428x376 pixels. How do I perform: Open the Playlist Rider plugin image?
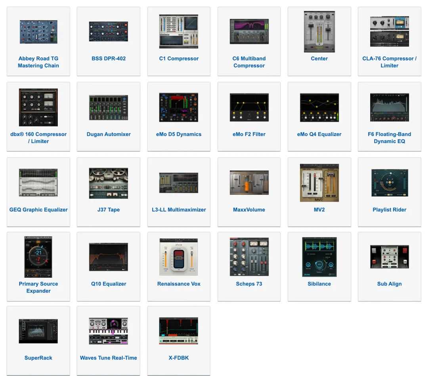(x=389, y=183)
